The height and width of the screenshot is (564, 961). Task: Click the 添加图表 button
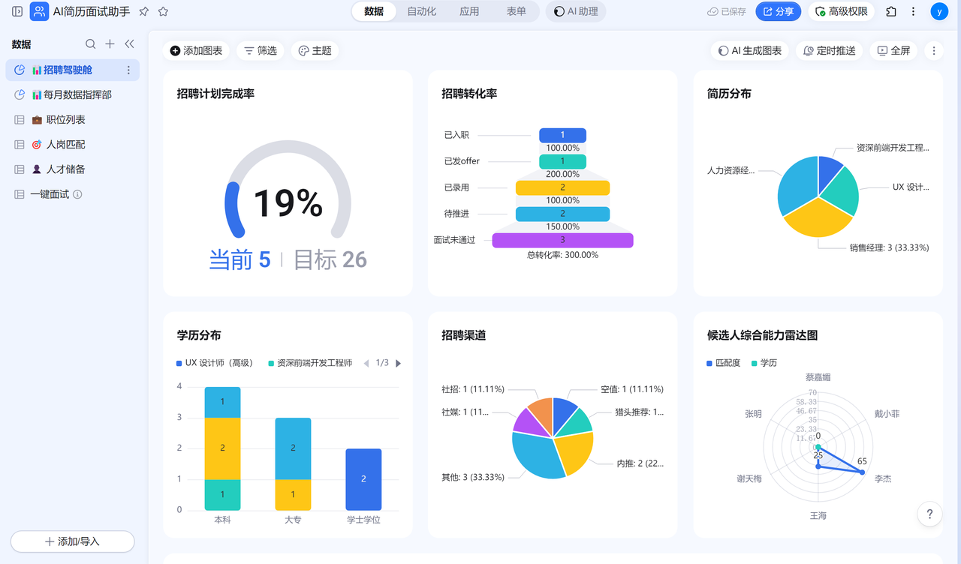coord(196,50)
